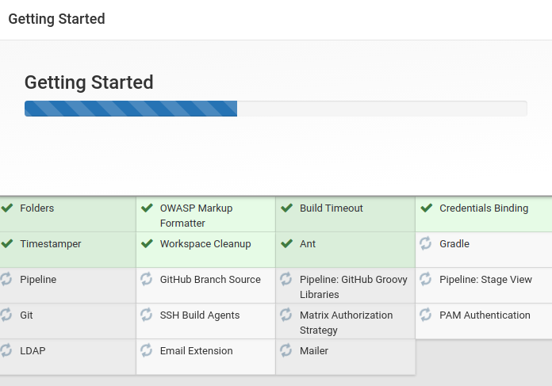Click the pending sync icon beside Gradle
Image resolution: width=552 pixels, height=386 pixels.
(426, 243)
